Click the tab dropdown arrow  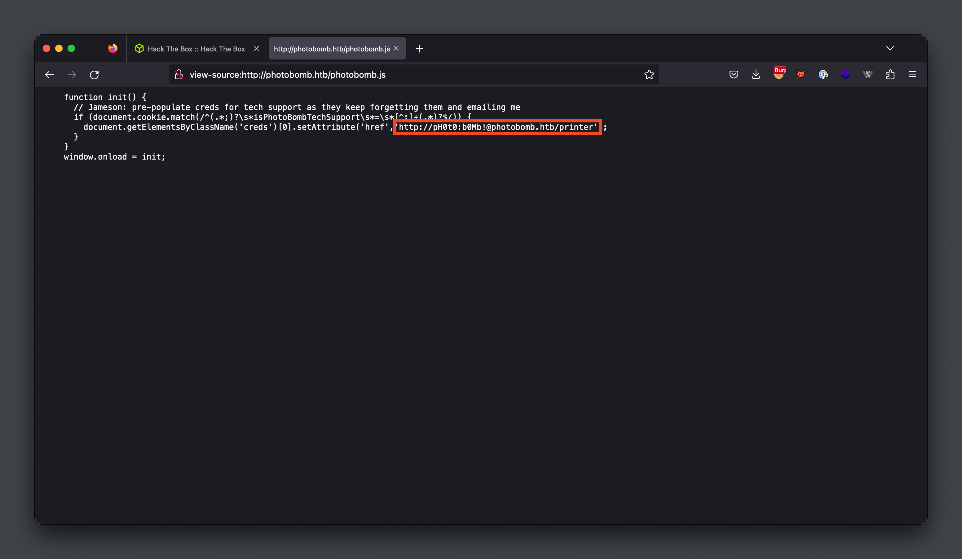890,48
